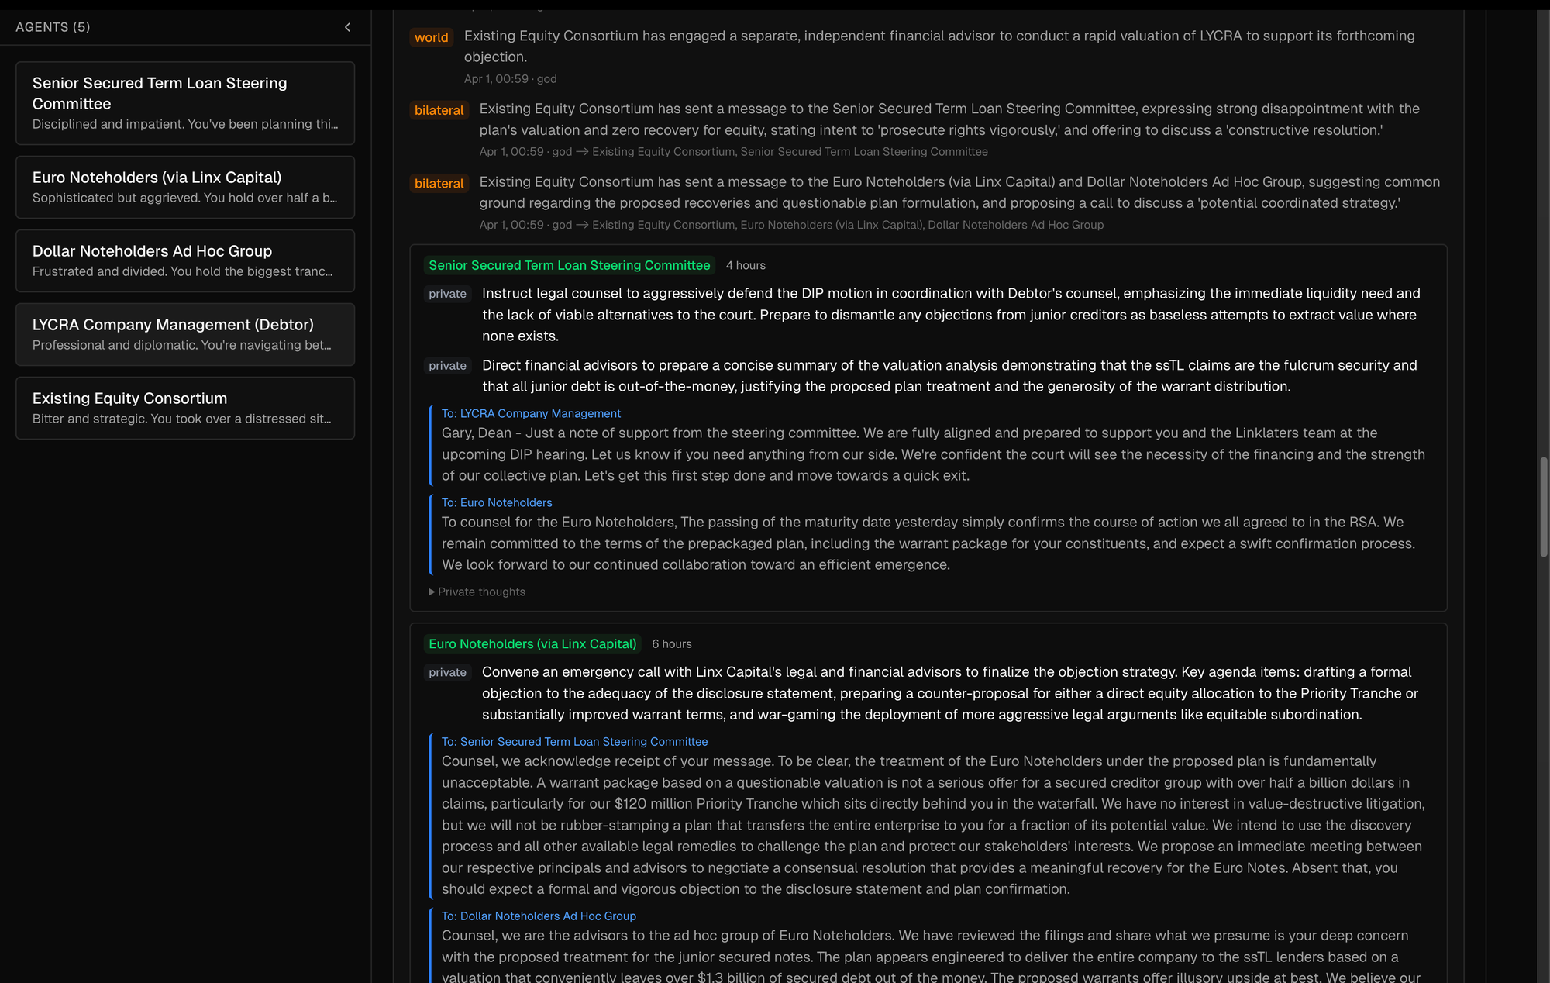Click green Senior Secured Term Loan Steering Committee header
Screen dimensions: 1550x983
pyautogui.click(x=569, y=265)
